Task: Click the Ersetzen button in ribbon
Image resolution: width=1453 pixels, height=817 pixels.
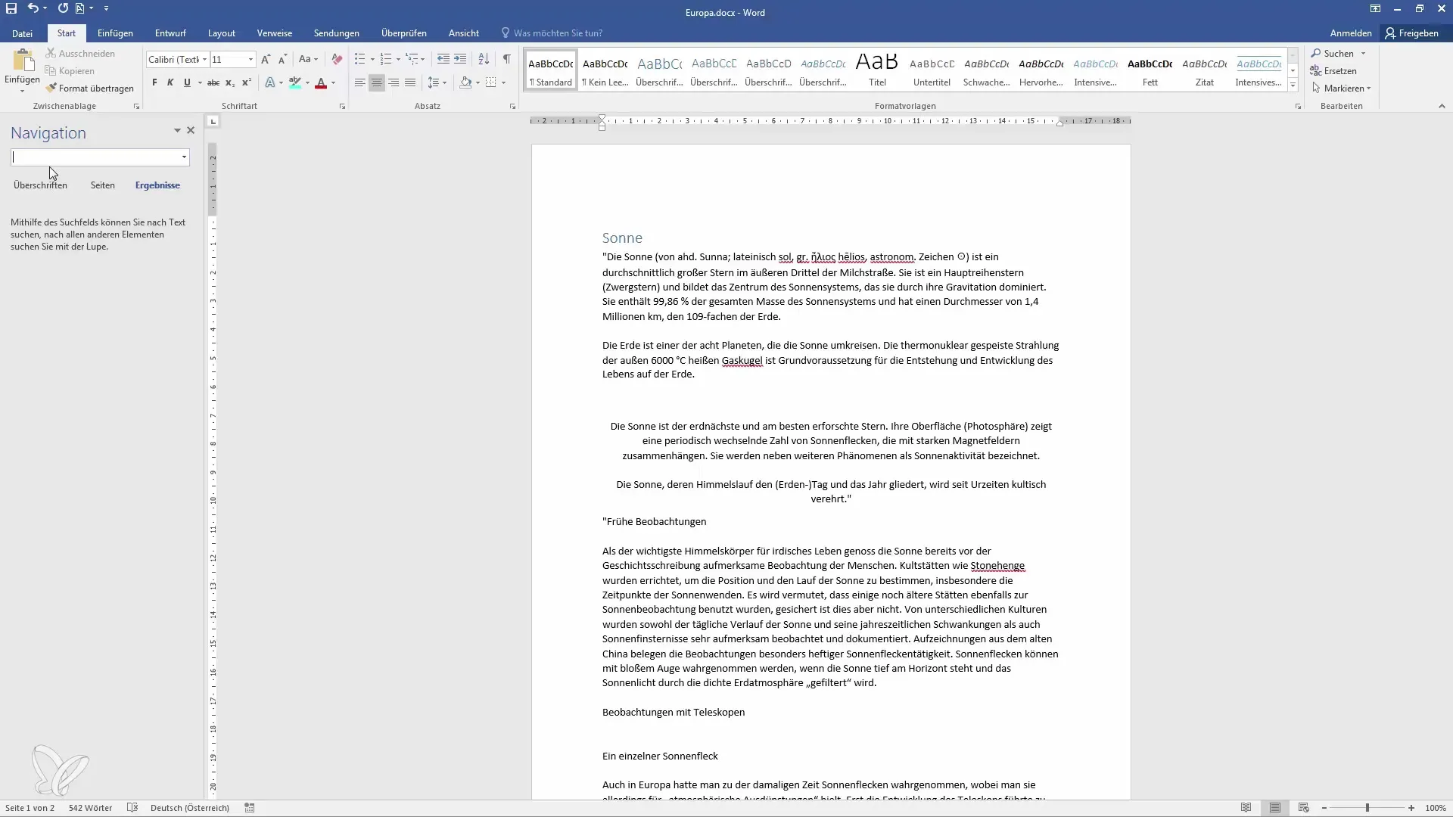Action: point(1338,70)
